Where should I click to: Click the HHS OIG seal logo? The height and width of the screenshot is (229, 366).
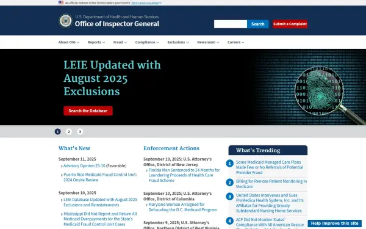pyautogui.click(x=66, y=21)
